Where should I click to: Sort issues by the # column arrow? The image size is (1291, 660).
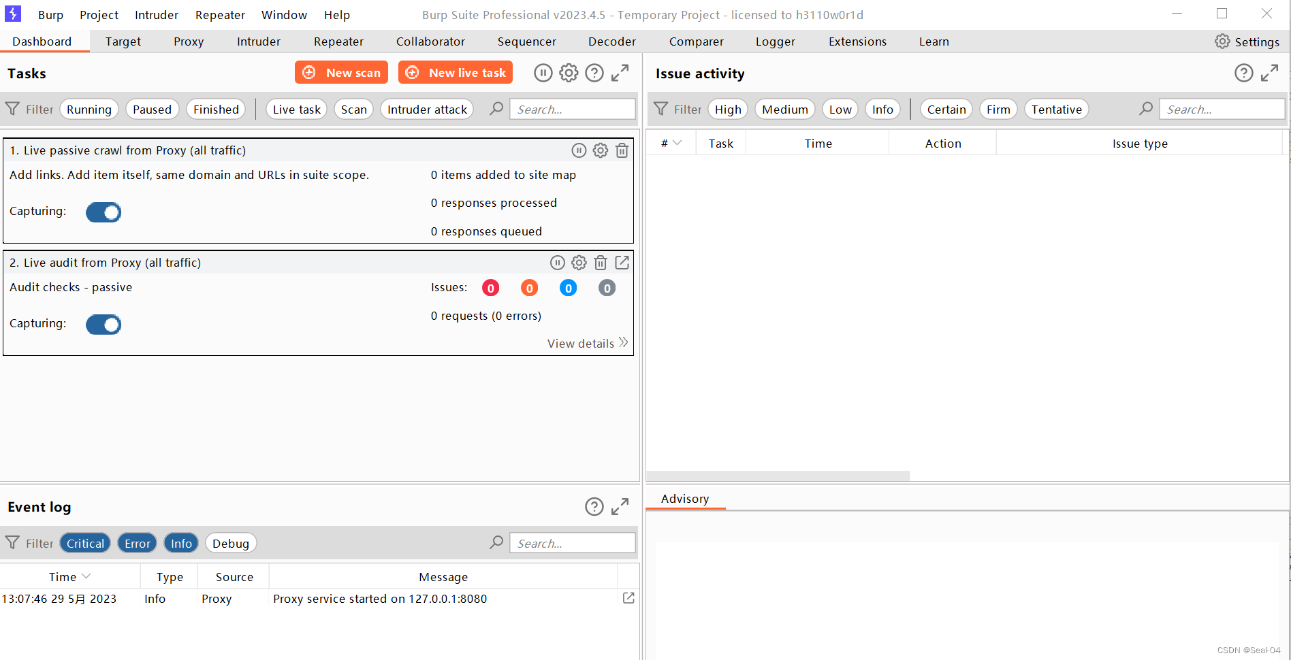(x=677, y=143)
